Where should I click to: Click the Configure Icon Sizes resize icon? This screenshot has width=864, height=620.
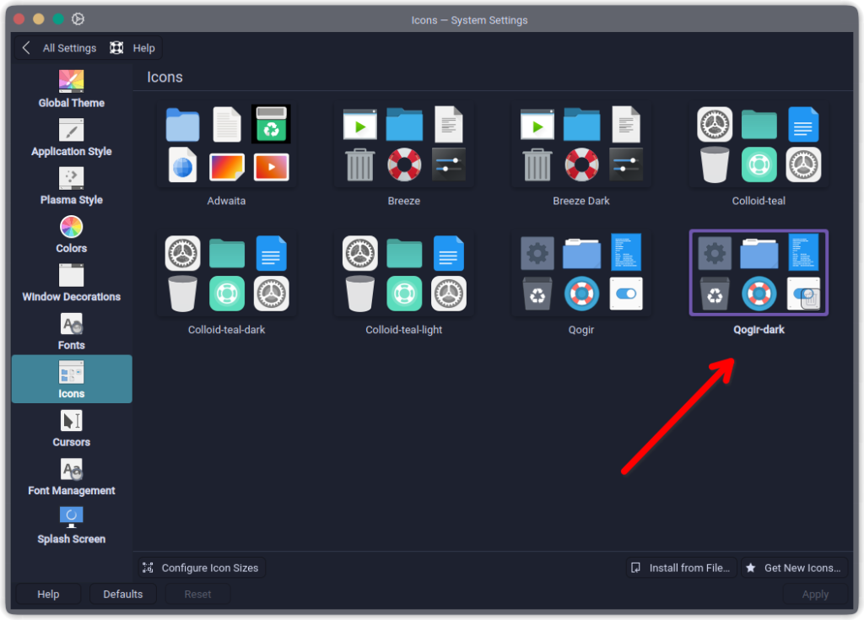(148, 568)
